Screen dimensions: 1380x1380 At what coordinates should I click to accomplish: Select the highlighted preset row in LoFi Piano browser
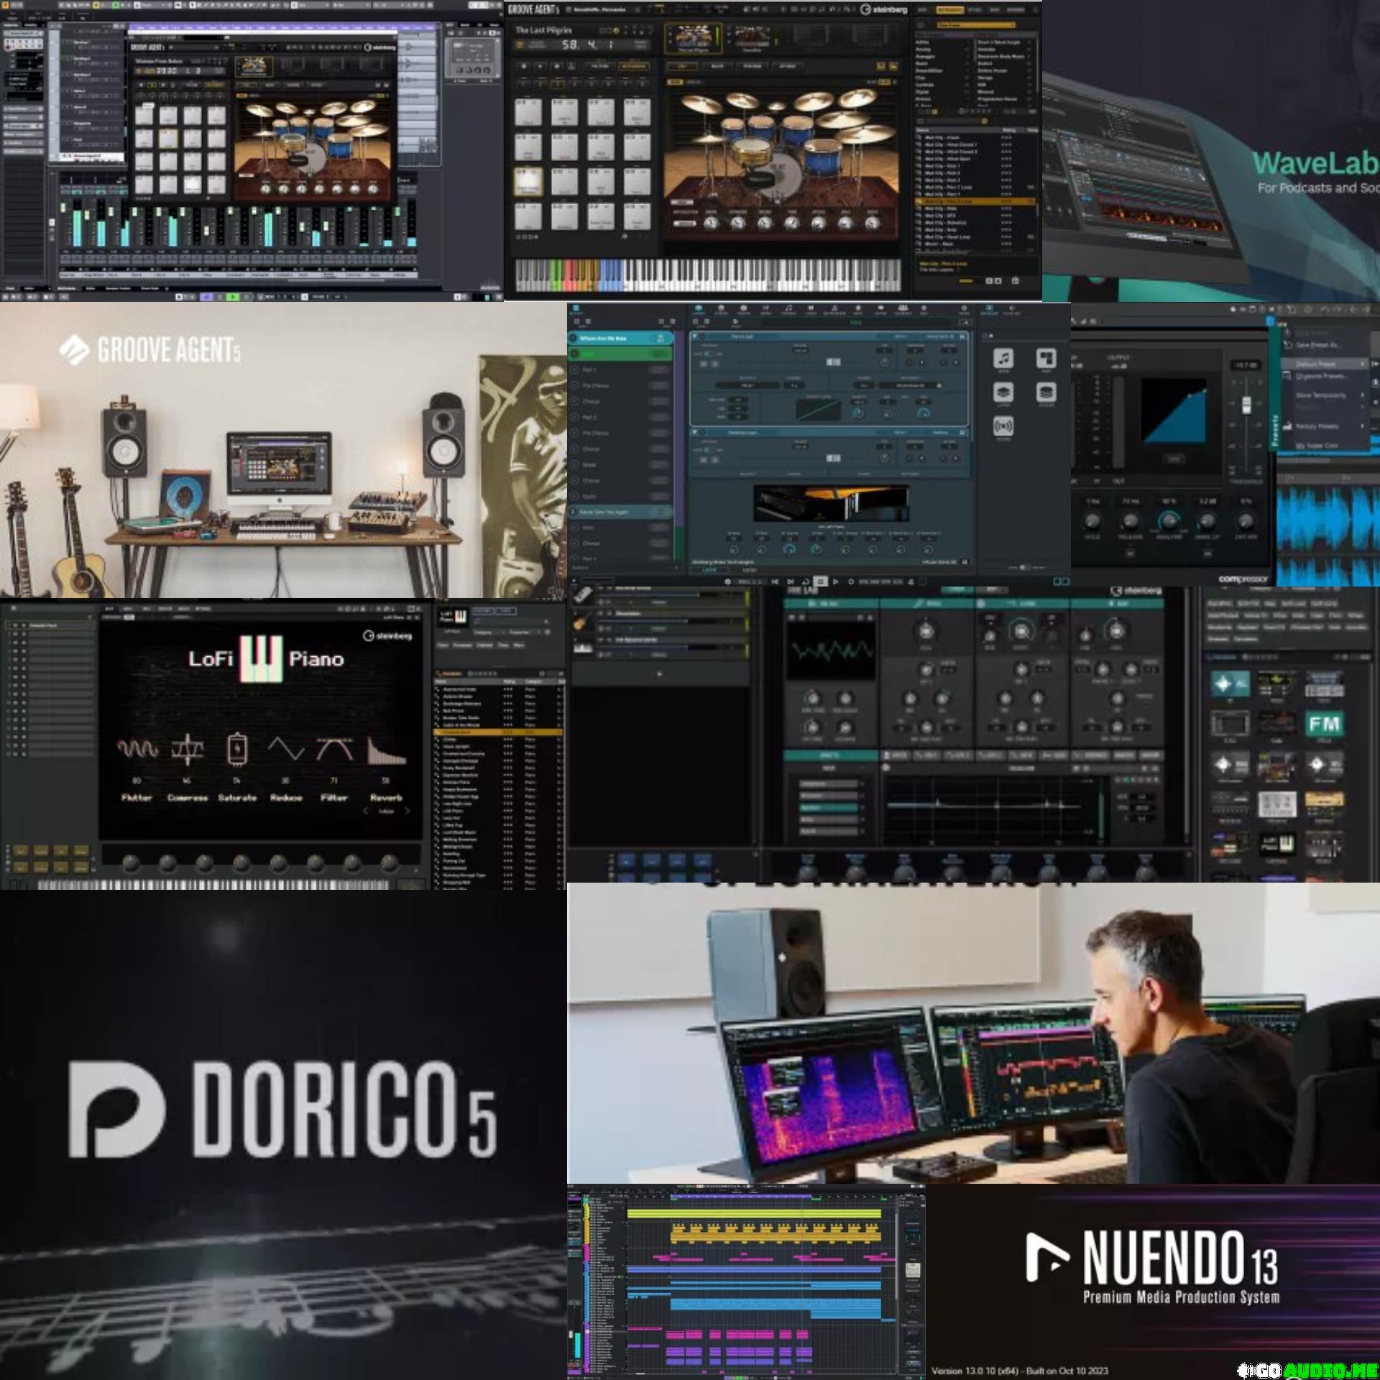coord(497,732)
